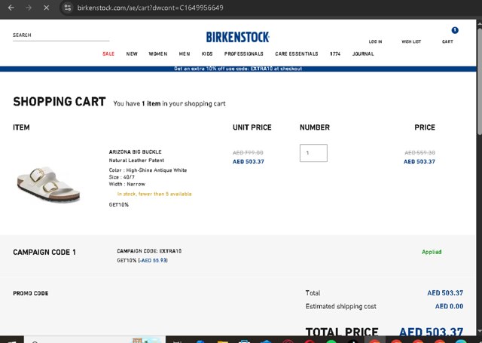Click the EXTRA10 promotional banner
Viewport: 482px width, 343px height.
pos(238,69)
